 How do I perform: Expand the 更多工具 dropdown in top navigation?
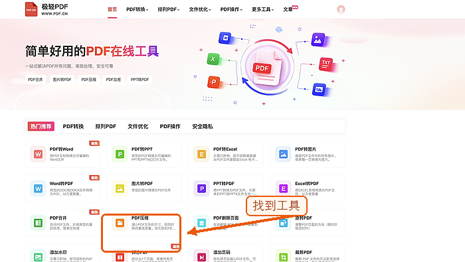coord(263,9)
